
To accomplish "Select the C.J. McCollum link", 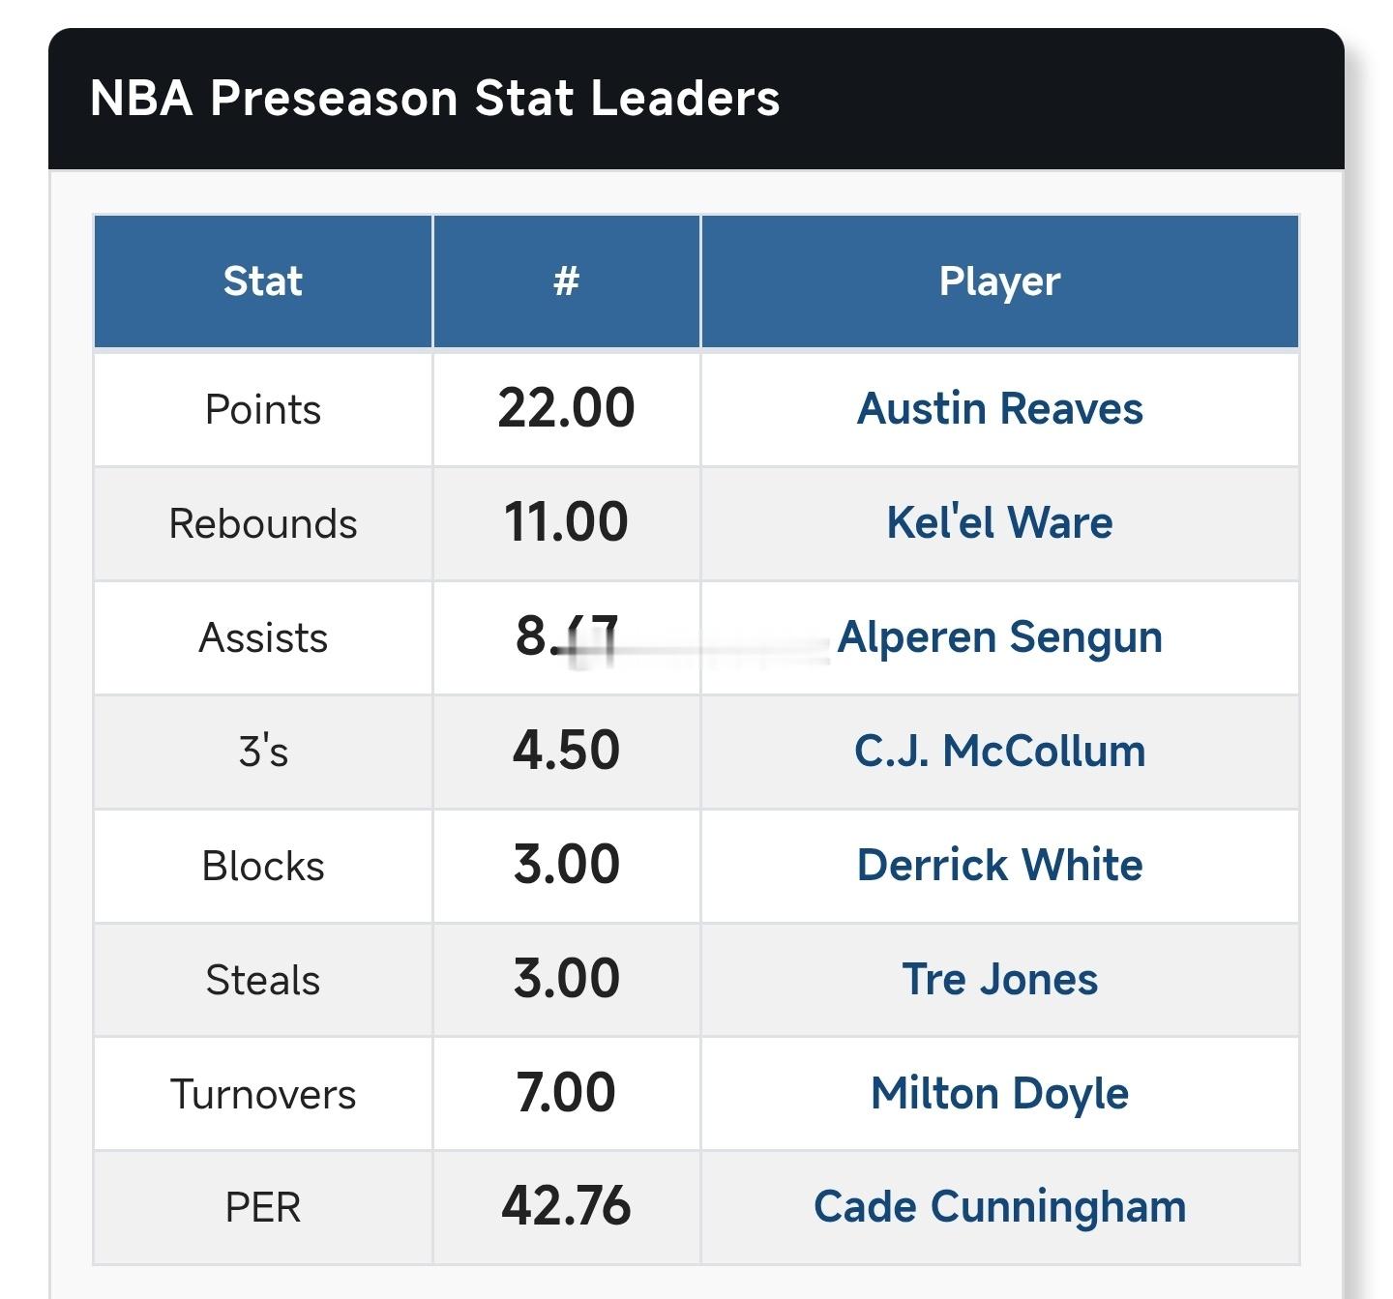I will point(999,751).
